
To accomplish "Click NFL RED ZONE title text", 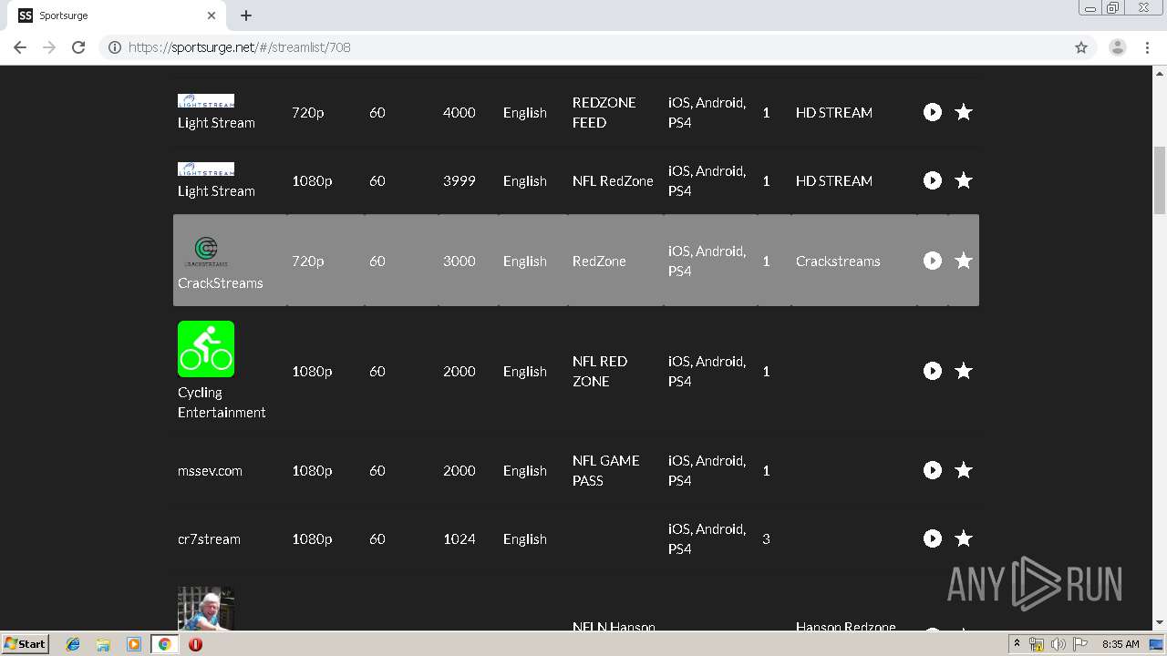I will (600, 371).
